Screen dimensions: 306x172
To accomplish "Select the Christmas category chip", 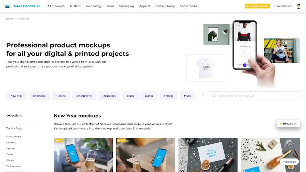I will (x=39, y=96).
